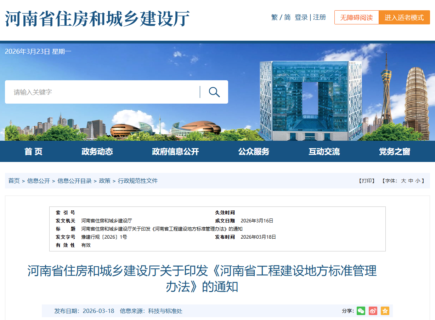This screenshot has width=435, height=320.
Task: Share article to Sina Weibo
Action: point(372,311)
